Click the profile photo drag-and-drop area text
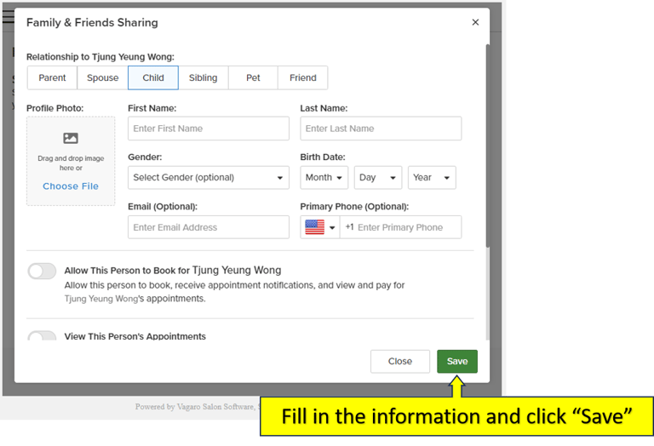 [71, 163]
